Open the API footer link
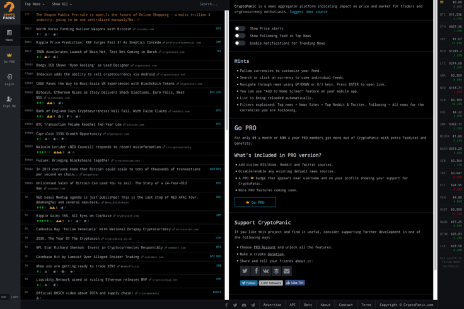This screenshot has width=464, height=309. pyautogui.click(x=293, y=305)
